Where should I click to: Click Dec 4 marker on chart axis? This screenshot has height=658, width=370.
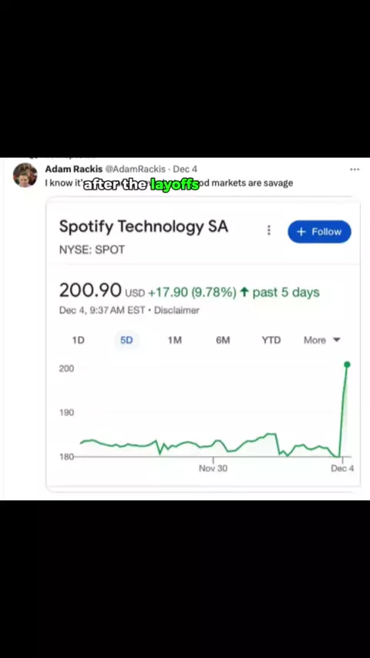coord(342,468)
